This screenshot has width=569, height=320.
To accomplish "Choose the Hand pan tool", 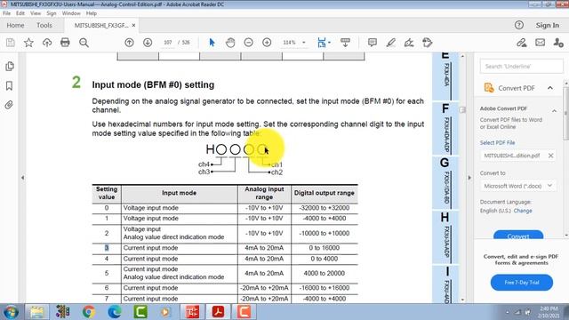I will (230, 43).
